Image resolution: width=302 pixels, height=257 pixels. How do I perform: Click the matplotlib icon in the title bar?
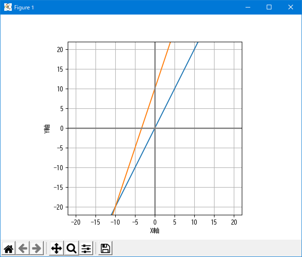[x=8, y=8]
